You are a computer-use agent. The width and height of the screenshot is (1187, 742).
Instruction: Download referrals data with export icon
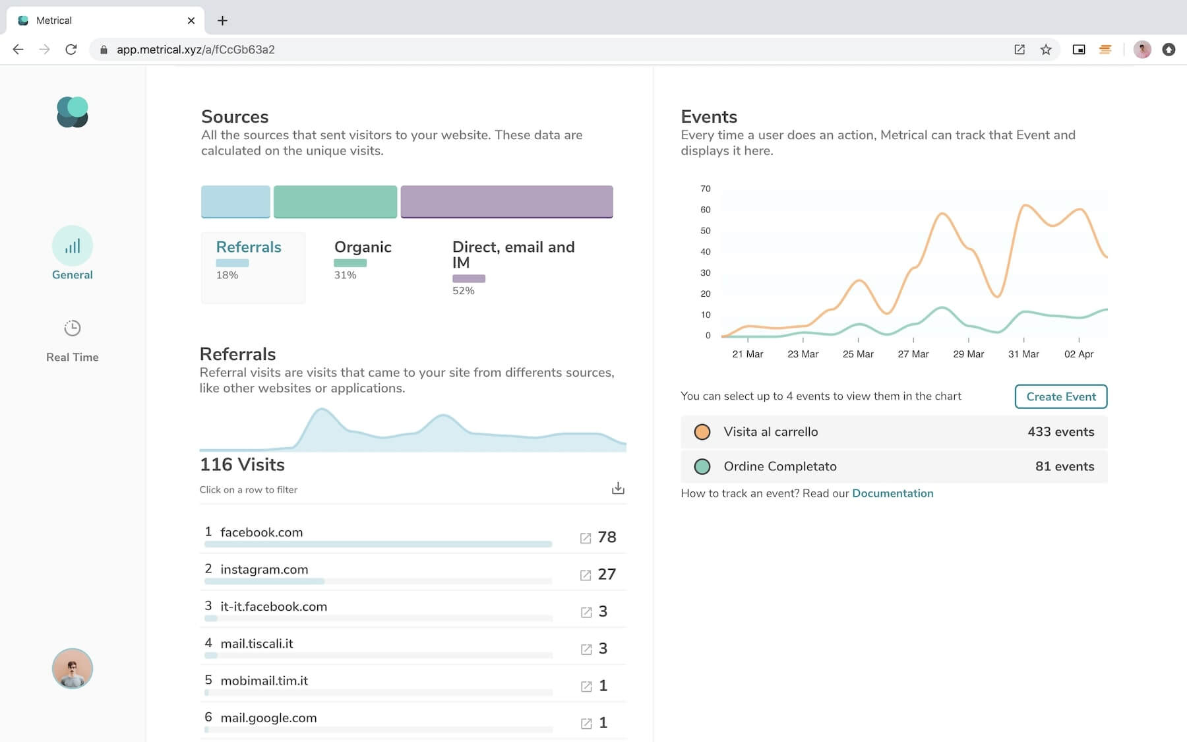pyautogui.click(x=618, y=488)
